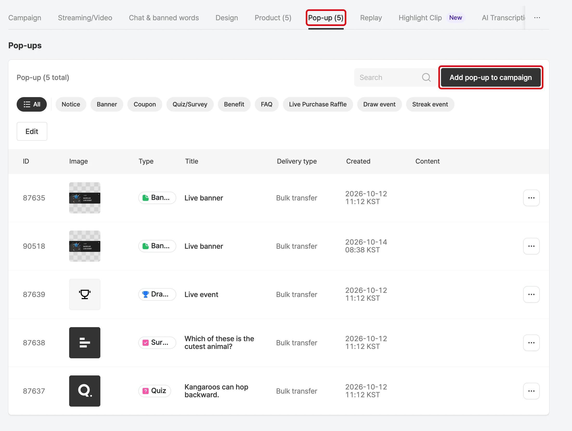
Task: Filter pop-ups by FAQ
Action: 267,104
